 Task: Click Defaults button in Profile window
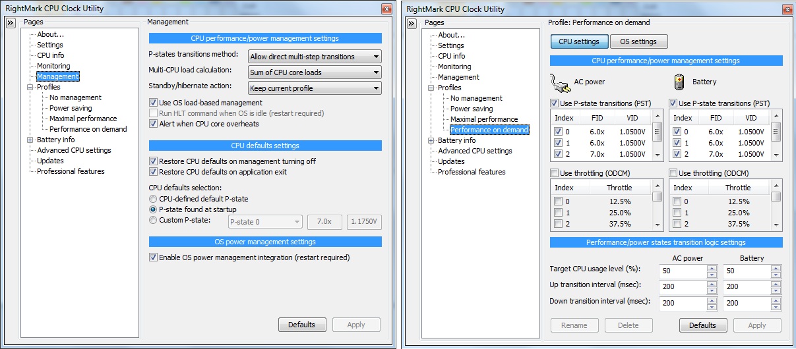[x=703, y=325]
